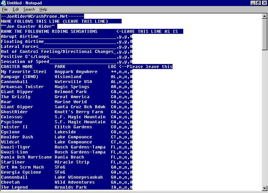The height and width of the screenshot is (193, 268).
Task: Click the vertical scrollbar thumb
Action: pos(265,30)
